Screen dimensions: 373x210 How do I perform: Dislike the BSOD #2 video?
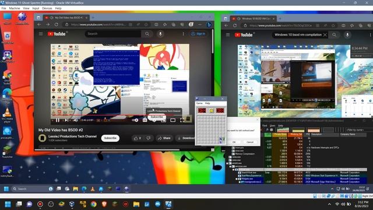point(149,138)
